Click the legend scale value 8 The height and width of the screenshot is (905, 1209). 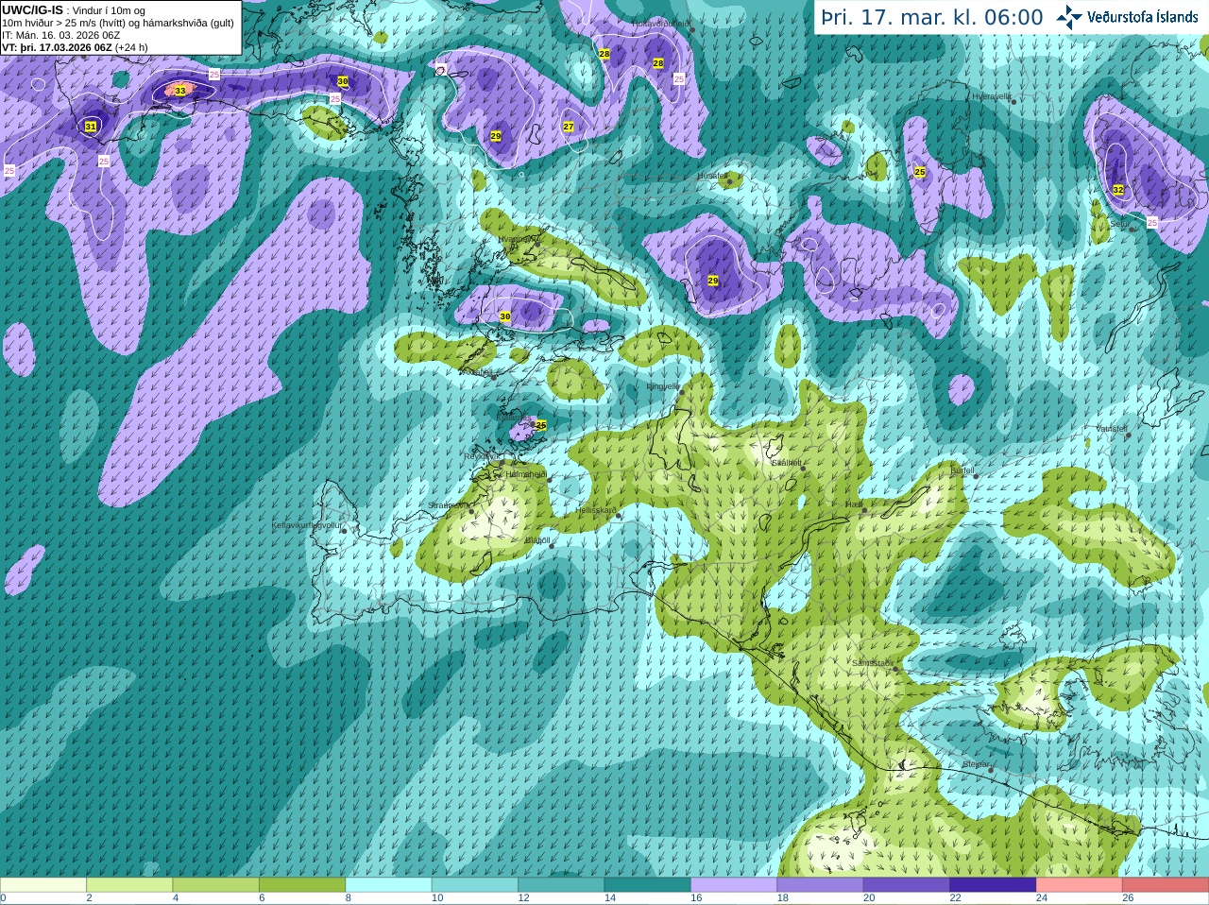(x=348, y=898)
